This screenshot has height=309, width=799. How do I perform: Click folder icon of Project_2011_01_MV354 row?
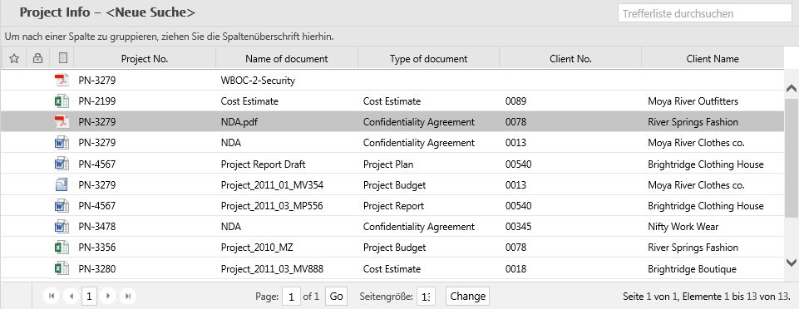pyautogui.click(x=62, y=184)
